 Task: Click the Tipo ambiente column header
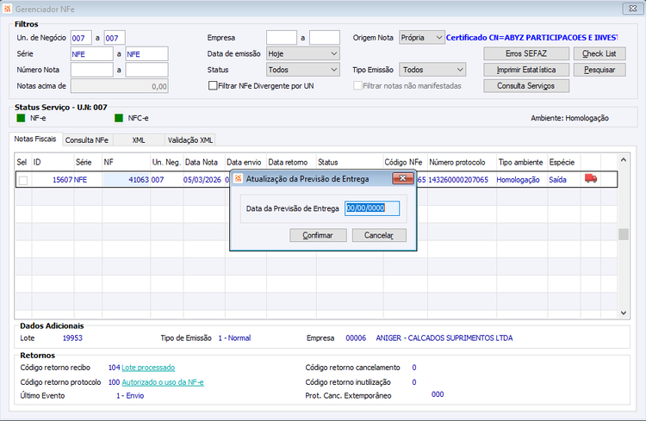coord(522,163)
